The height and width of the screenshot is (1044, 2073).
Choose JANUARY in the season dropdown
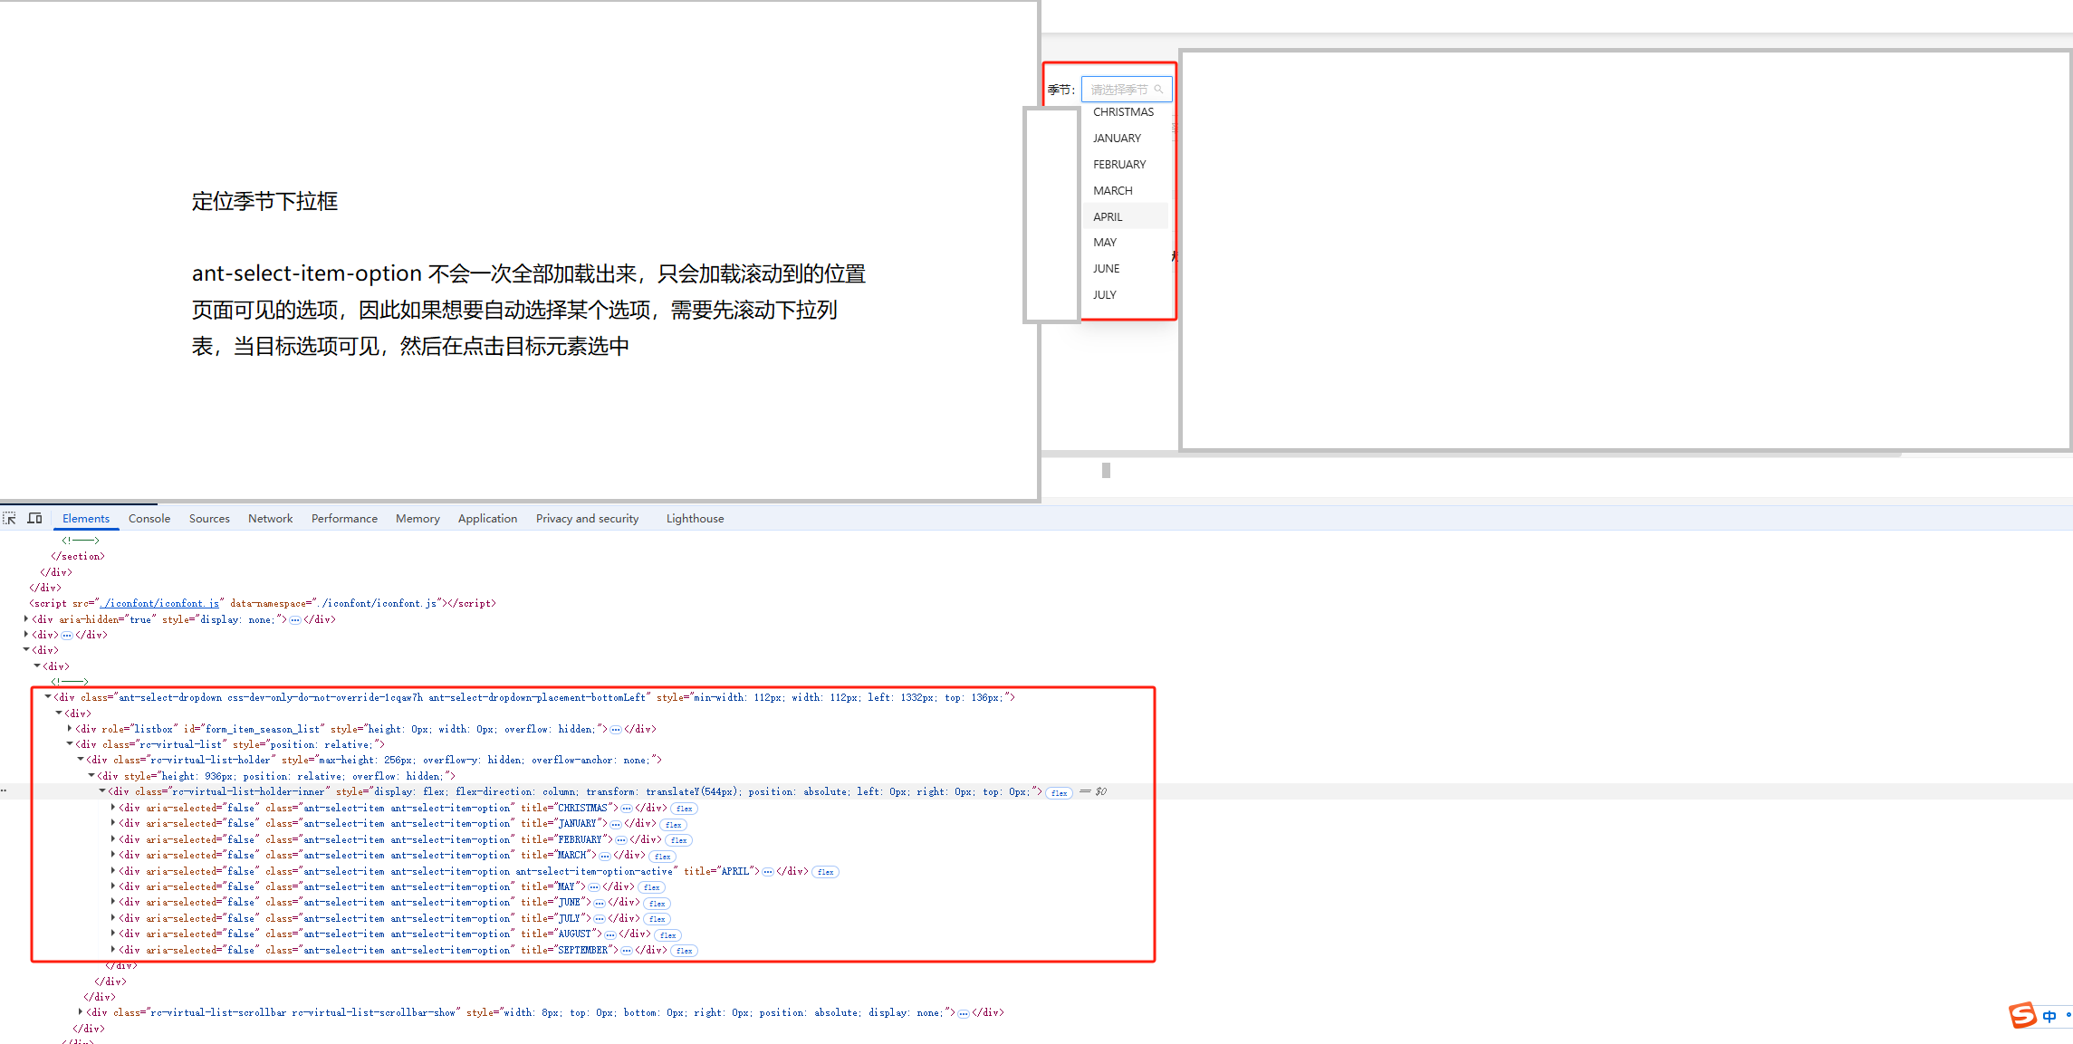click(1126, 139)
